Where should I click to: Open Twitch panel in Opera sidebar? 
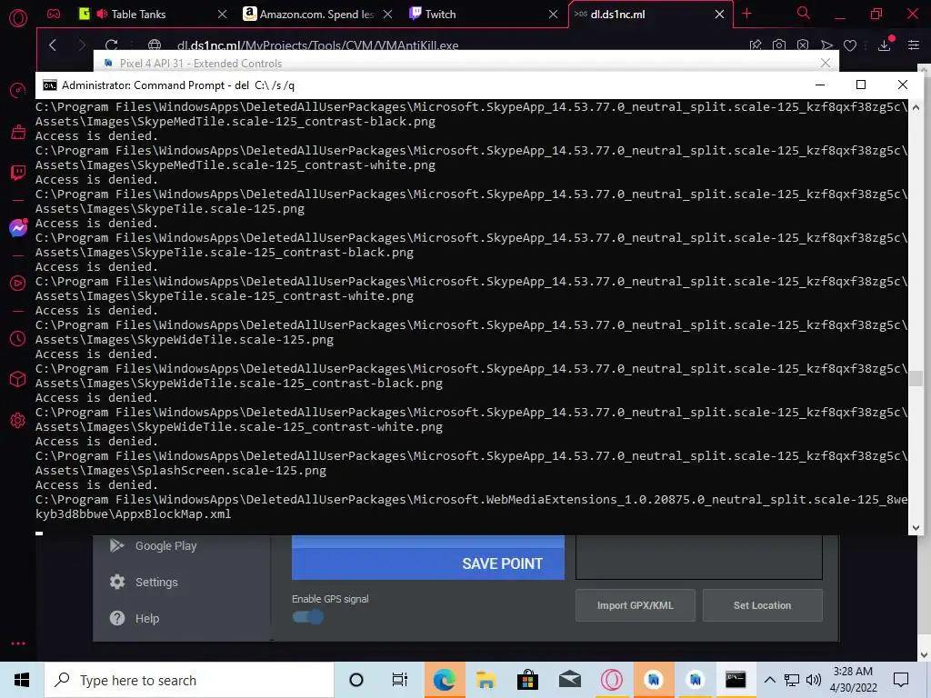coord(18,173)
